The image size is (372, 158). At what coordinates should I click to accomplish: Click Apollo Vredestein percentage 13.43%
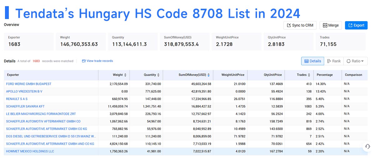click(321, 91)
